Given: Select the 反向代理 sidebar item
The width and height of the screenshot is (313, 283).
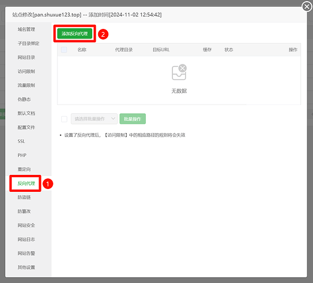Looking at the screenshot, I should coord(26,183).
